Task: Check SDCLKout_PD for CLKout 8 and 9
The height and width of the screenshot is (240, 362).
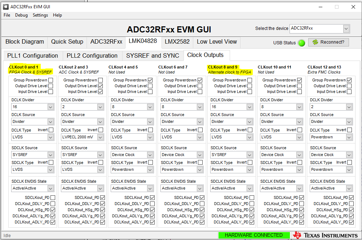Action: (252, 198)
